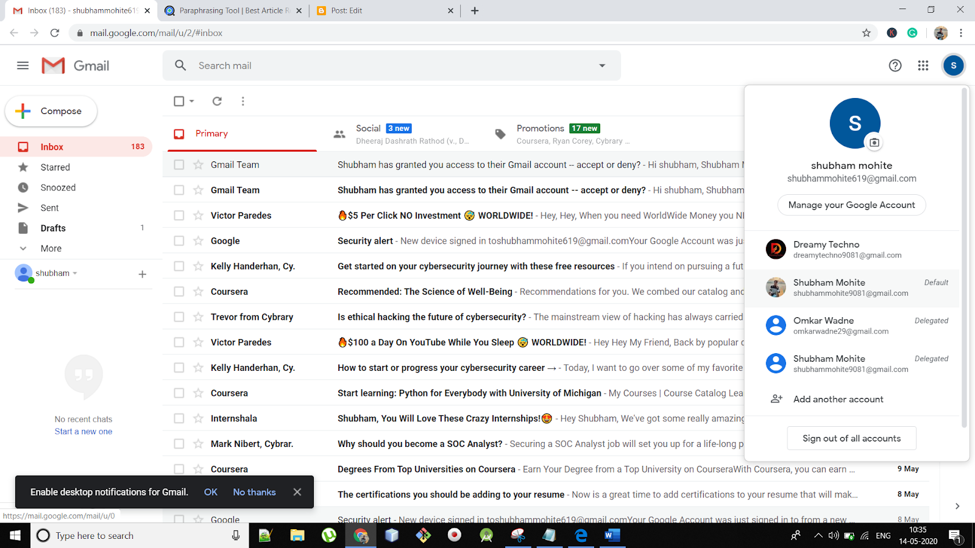Click the magnifier search icon
975x548 pixels.
pos(180,66)
